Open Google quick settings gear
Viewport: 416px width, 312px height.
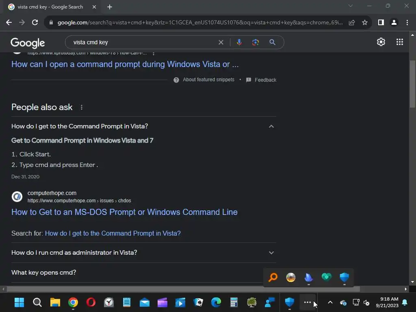coord(381,42)
